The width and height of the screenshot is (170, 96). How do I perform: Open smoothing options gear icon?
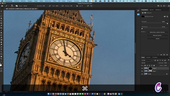pyautogui.click(x=77, y=6)
